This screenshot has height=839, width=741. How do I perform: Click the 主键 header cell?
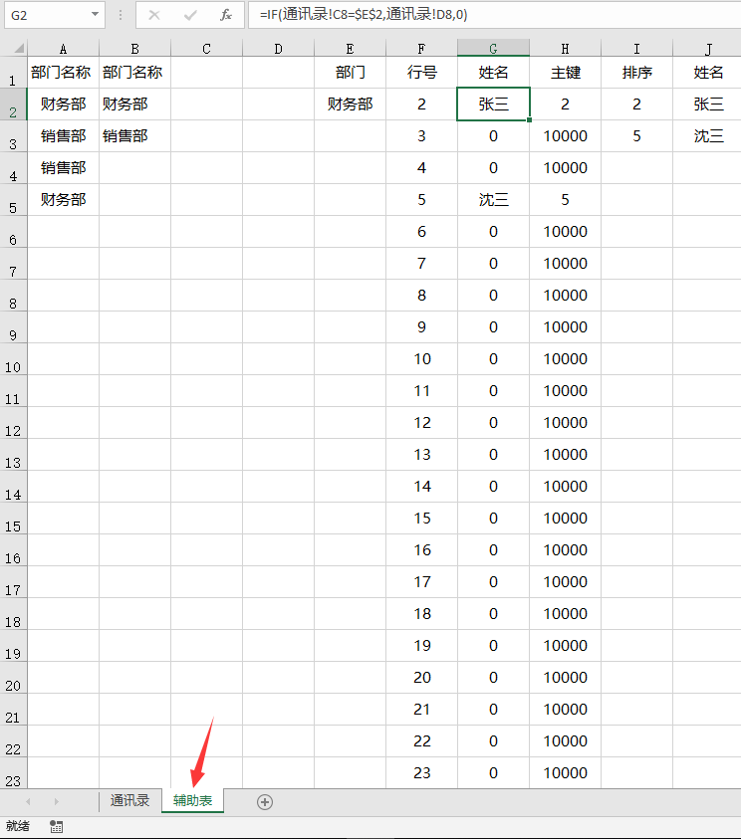566,73
